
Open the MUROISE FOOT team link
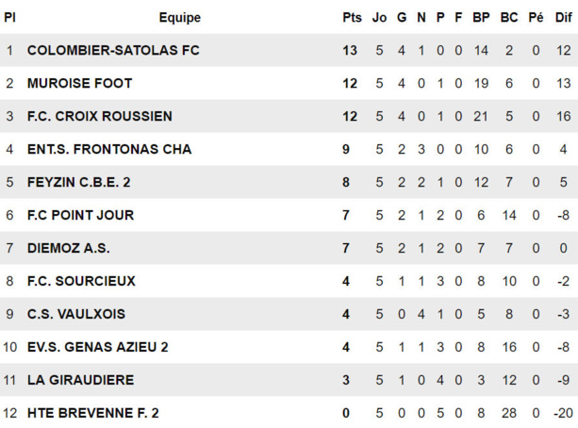tap(79, 83)
